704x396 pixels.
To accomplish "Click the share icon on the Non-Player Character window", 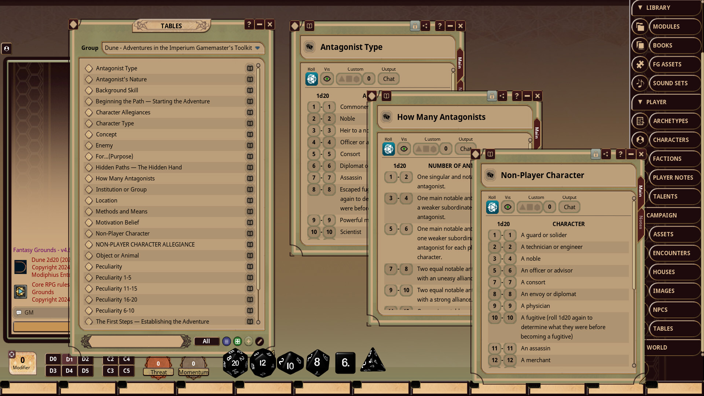I will [x=606, y=154].
